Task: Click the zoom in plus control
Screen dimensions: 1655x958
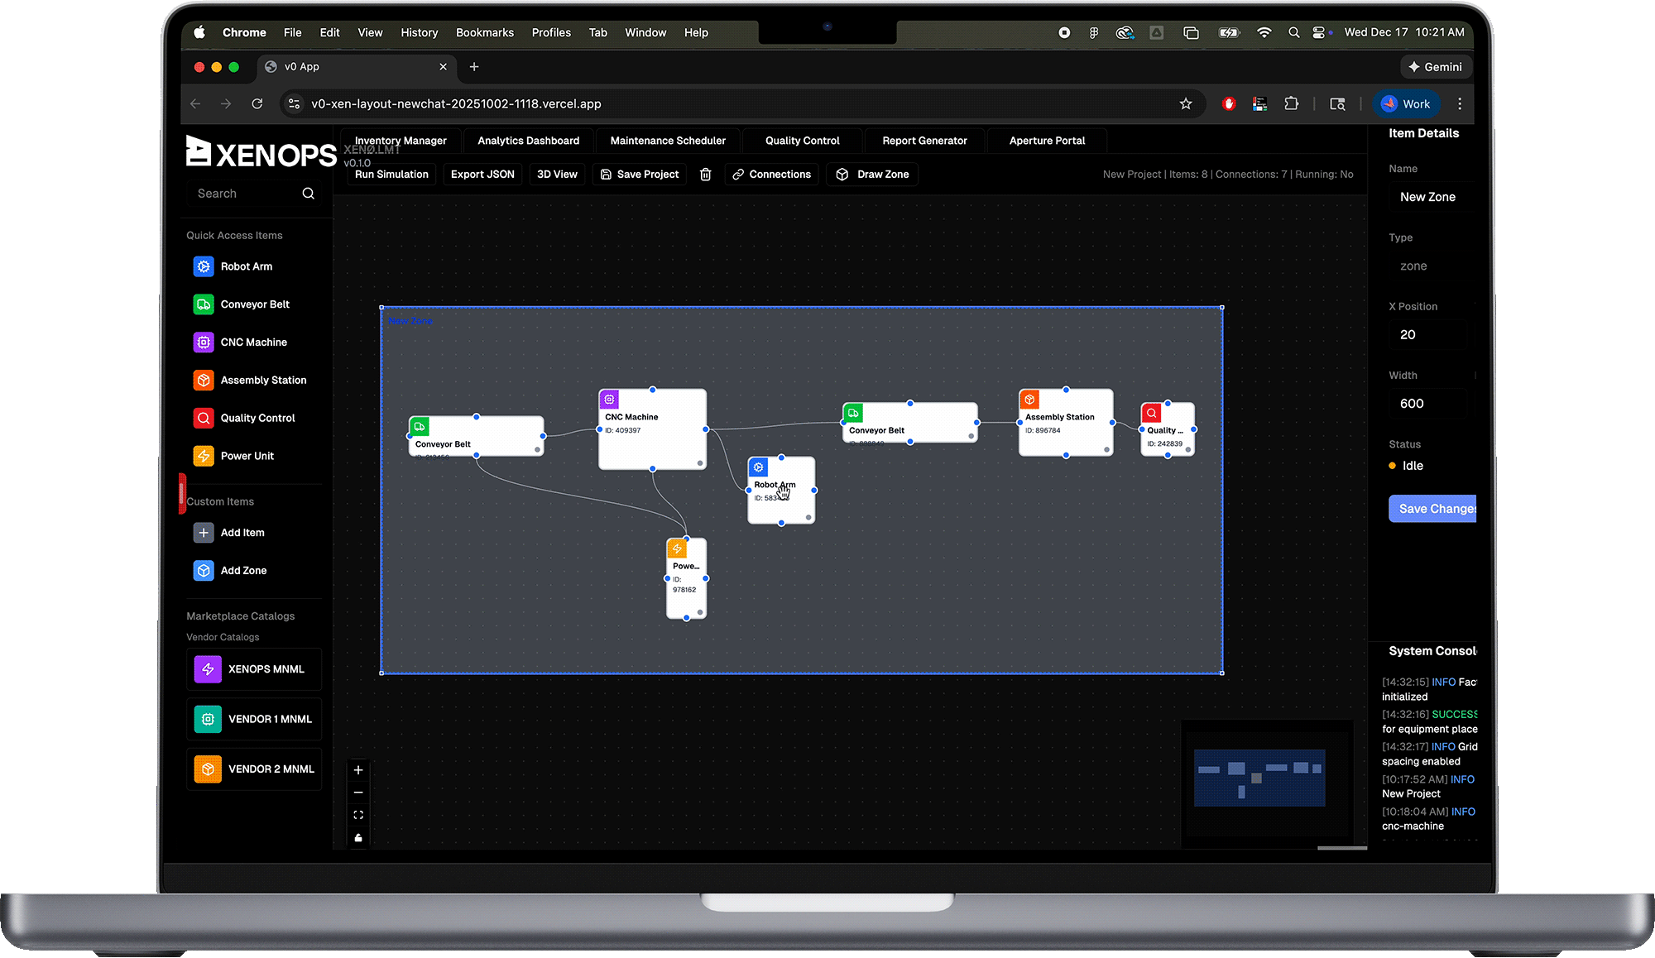Action: (x=358, y=770)
